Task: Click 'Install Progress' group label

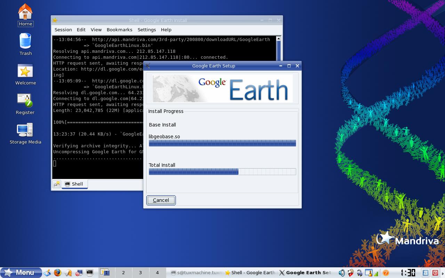Action: [x=166, y=111]
